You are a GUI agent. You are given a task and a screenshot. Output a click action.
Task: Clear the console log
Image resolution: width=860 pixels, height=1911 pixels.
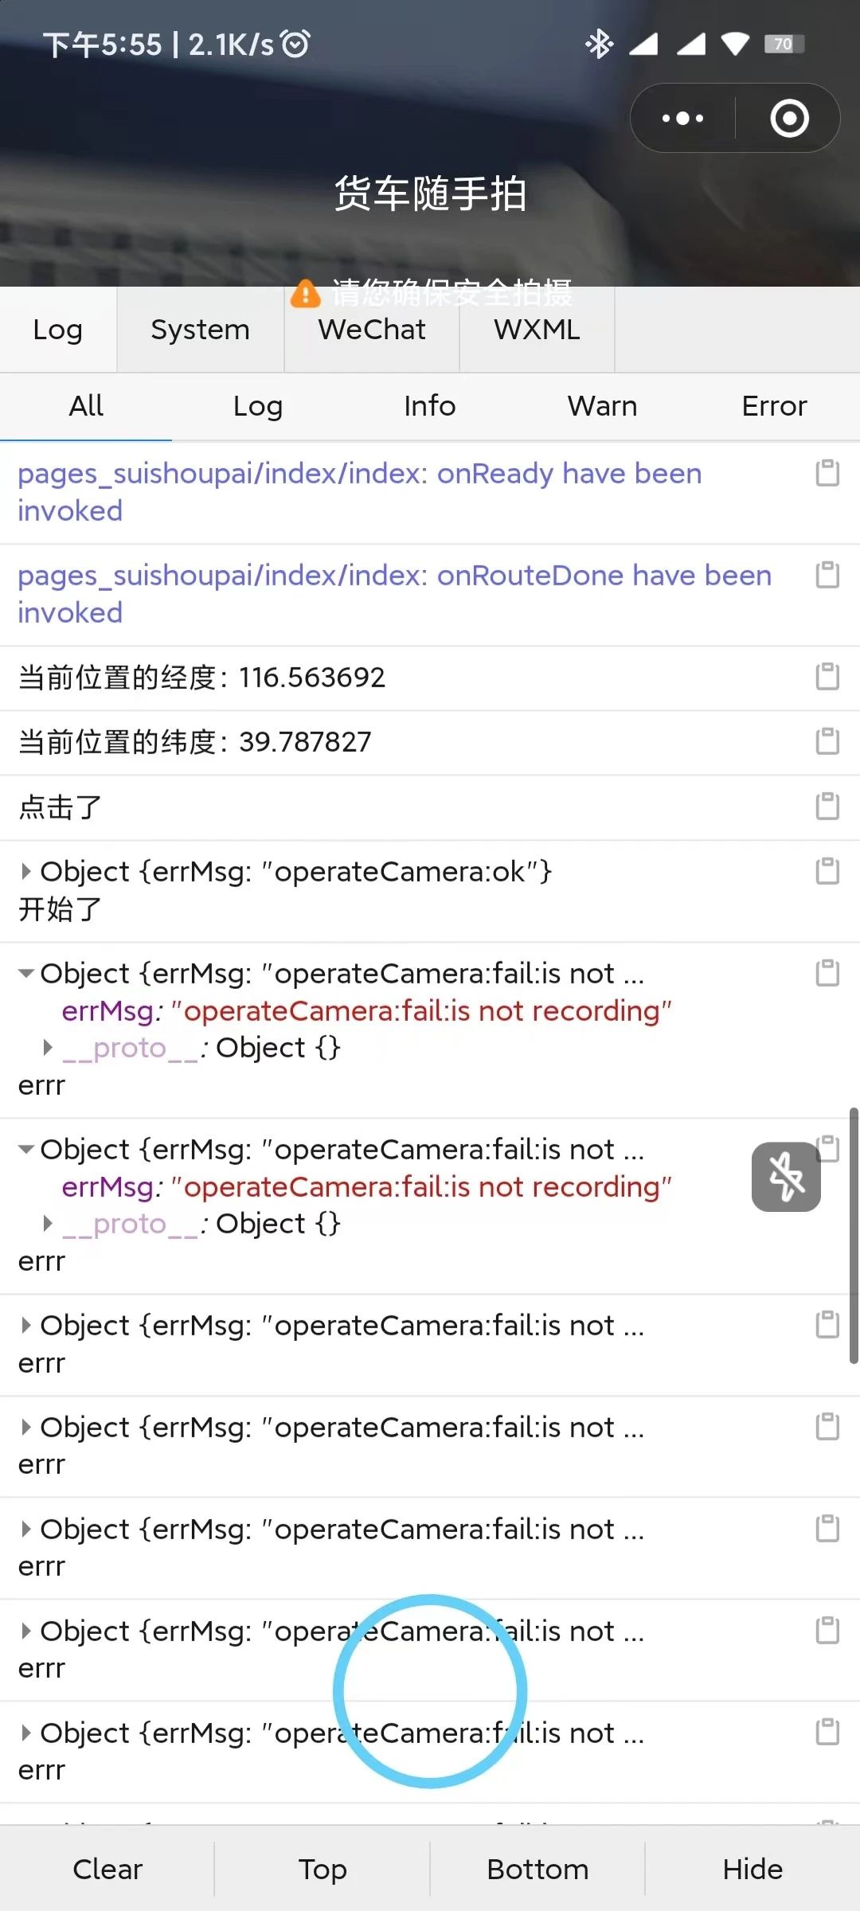(107, 1869)
